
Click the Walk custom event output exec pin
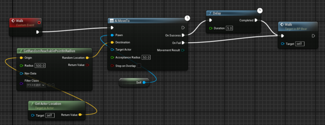[x=38, y=32]
